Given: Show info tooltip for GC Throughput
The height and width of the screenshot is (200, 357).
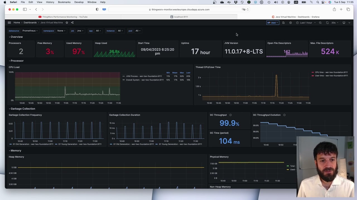Looking at the screenshot, I should [230, 115].
